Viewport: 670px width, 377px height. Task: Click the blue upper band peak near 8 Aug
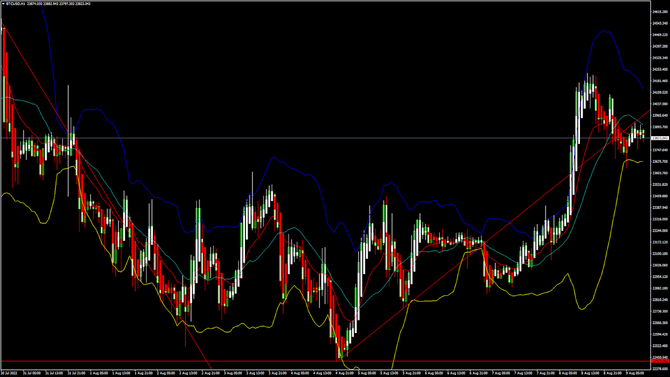[x=605, y=31]
